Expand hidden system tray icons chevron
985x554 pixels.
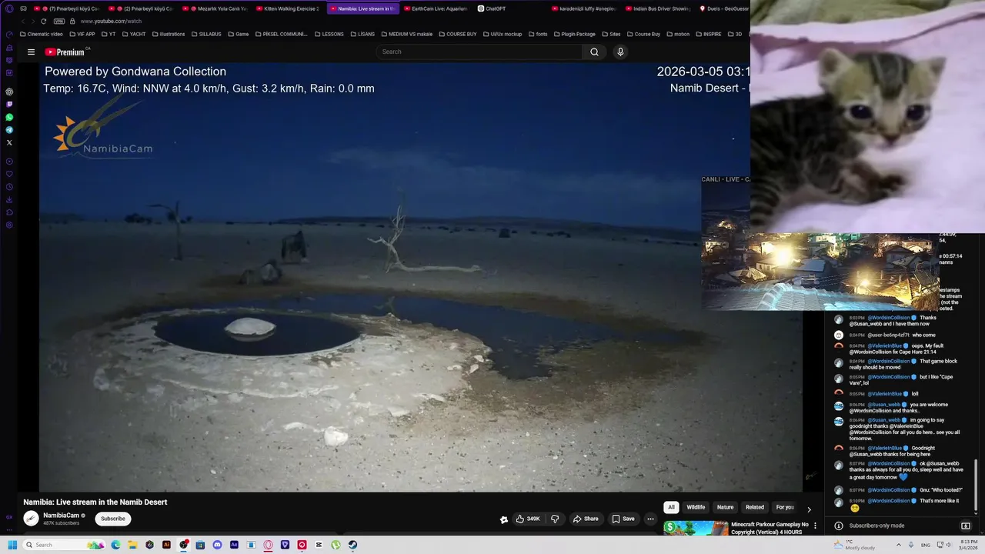tap(898, 545)
